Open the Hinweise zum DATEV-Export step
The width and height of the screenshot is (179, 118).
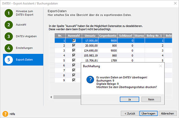[x=25, y=13]
